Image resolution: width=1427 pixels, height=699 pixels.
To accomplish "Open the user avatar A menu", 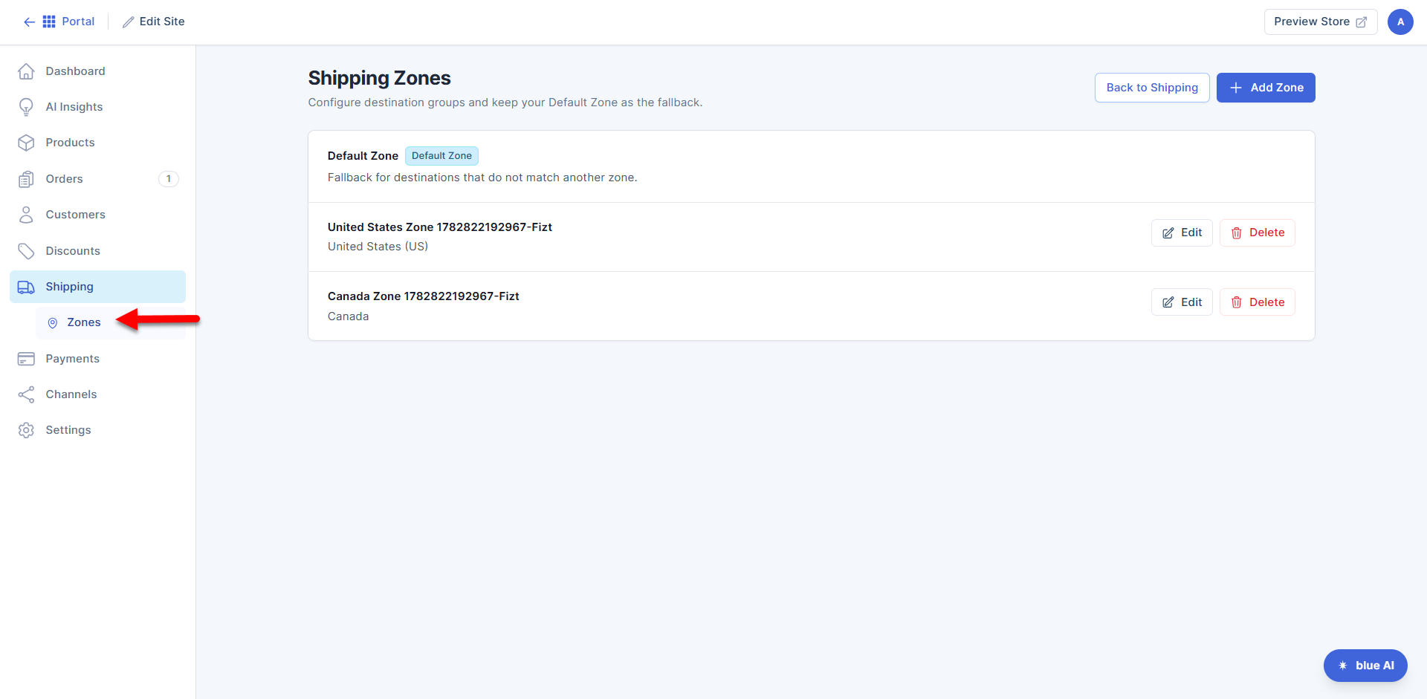I will (x=1400, y=22).
